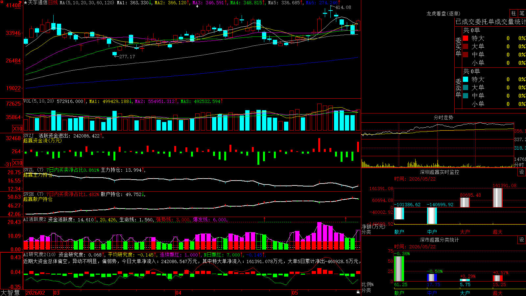Click the 33946 price axis label
This screenshot has height=296, width=526.
(x=13, y=33)
